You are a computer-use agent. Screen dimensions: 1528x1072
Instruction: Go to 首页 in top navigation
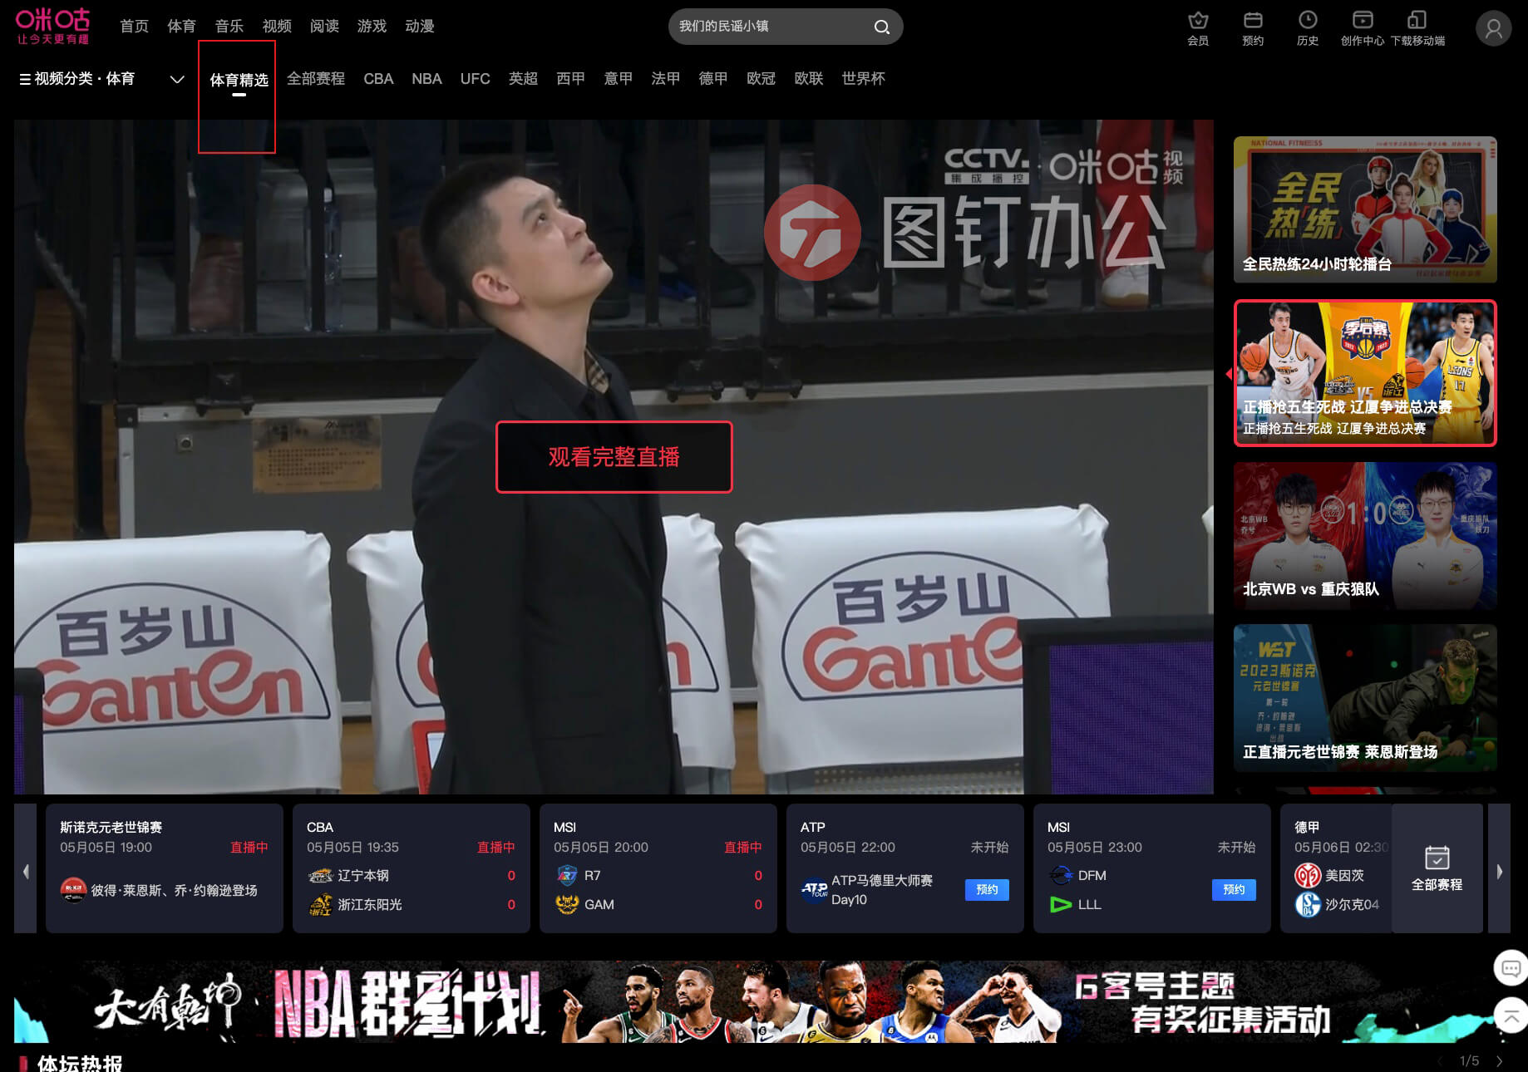(x=134, y=27)
